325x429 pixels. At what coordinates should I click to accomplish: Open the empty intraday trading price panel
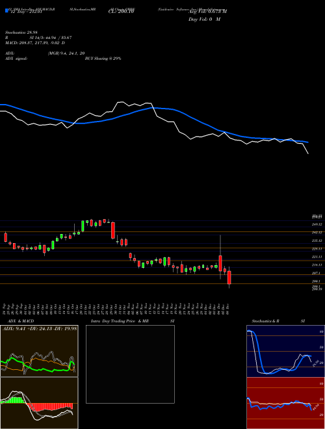(130, 364)
